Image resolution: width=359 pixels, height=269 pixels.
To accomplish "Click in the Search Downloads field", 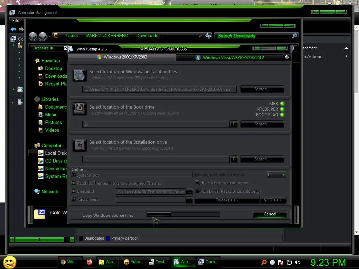I will coord(253,36).
